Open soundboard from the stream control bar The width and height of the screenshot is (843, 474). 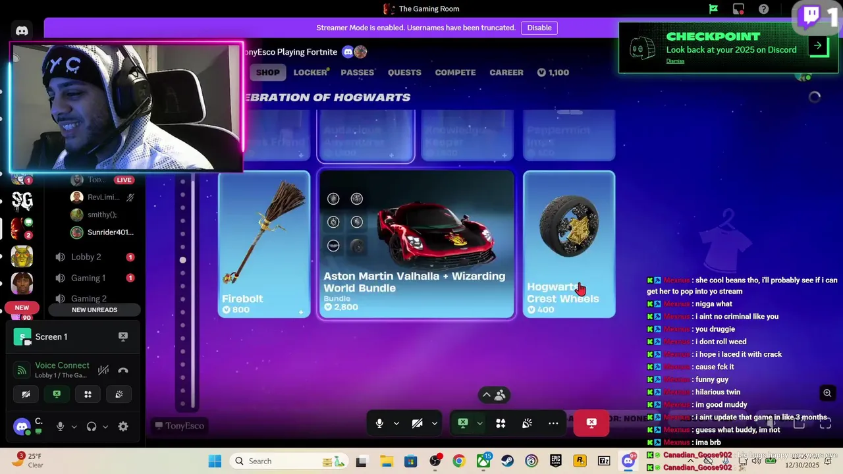[527, 423]
